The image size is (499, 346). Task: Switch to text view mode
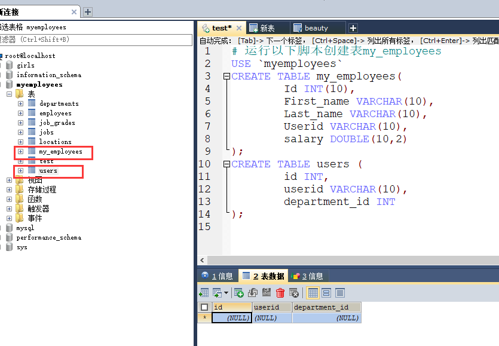340,293
